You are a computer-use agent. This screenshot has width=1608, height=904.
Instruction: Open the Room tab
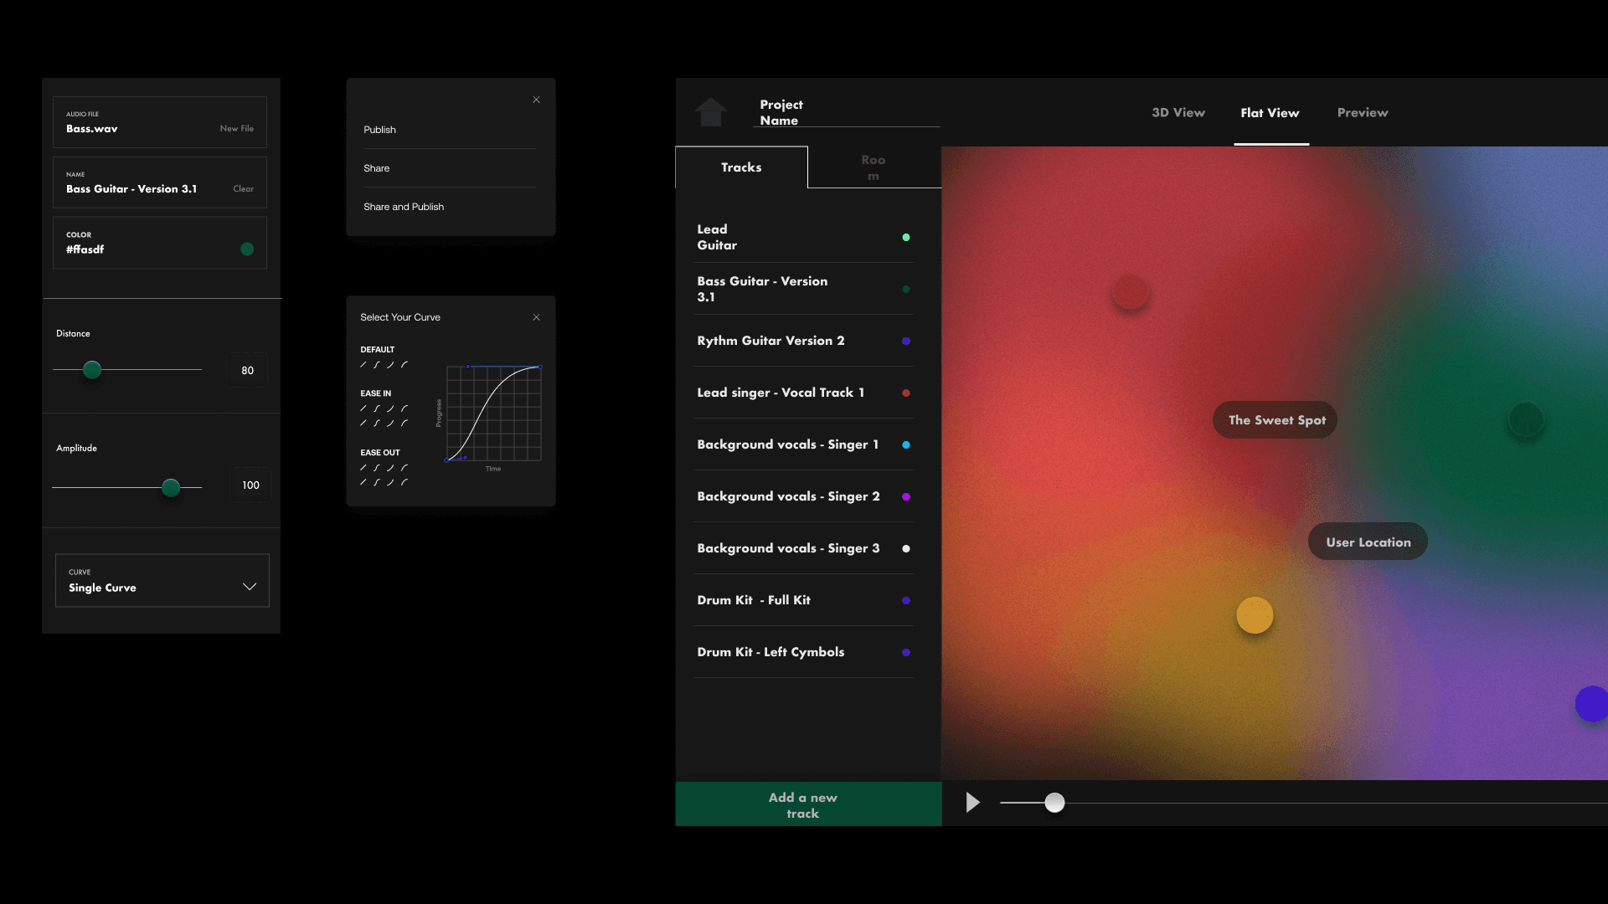(x=873, y=167)
